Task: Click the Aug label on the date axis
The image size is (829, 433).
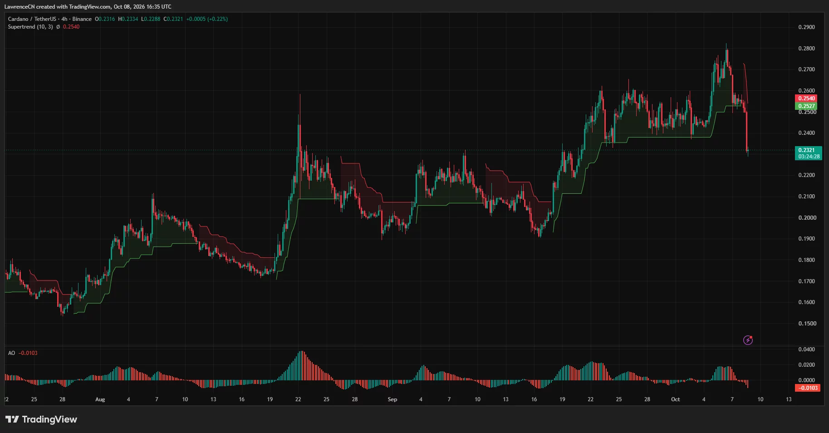Action: 100,399
